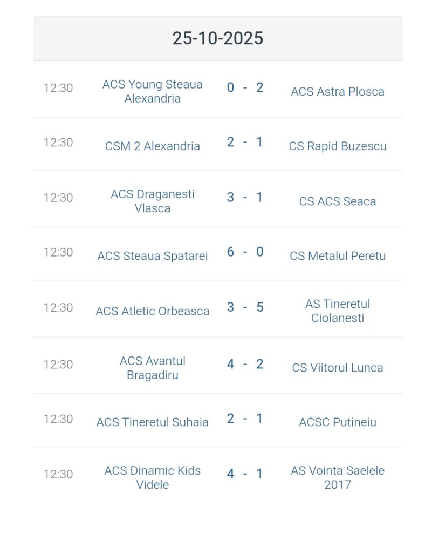
Task: Click the 25-10-2025 date header
Action: click(x=218, y=38)
